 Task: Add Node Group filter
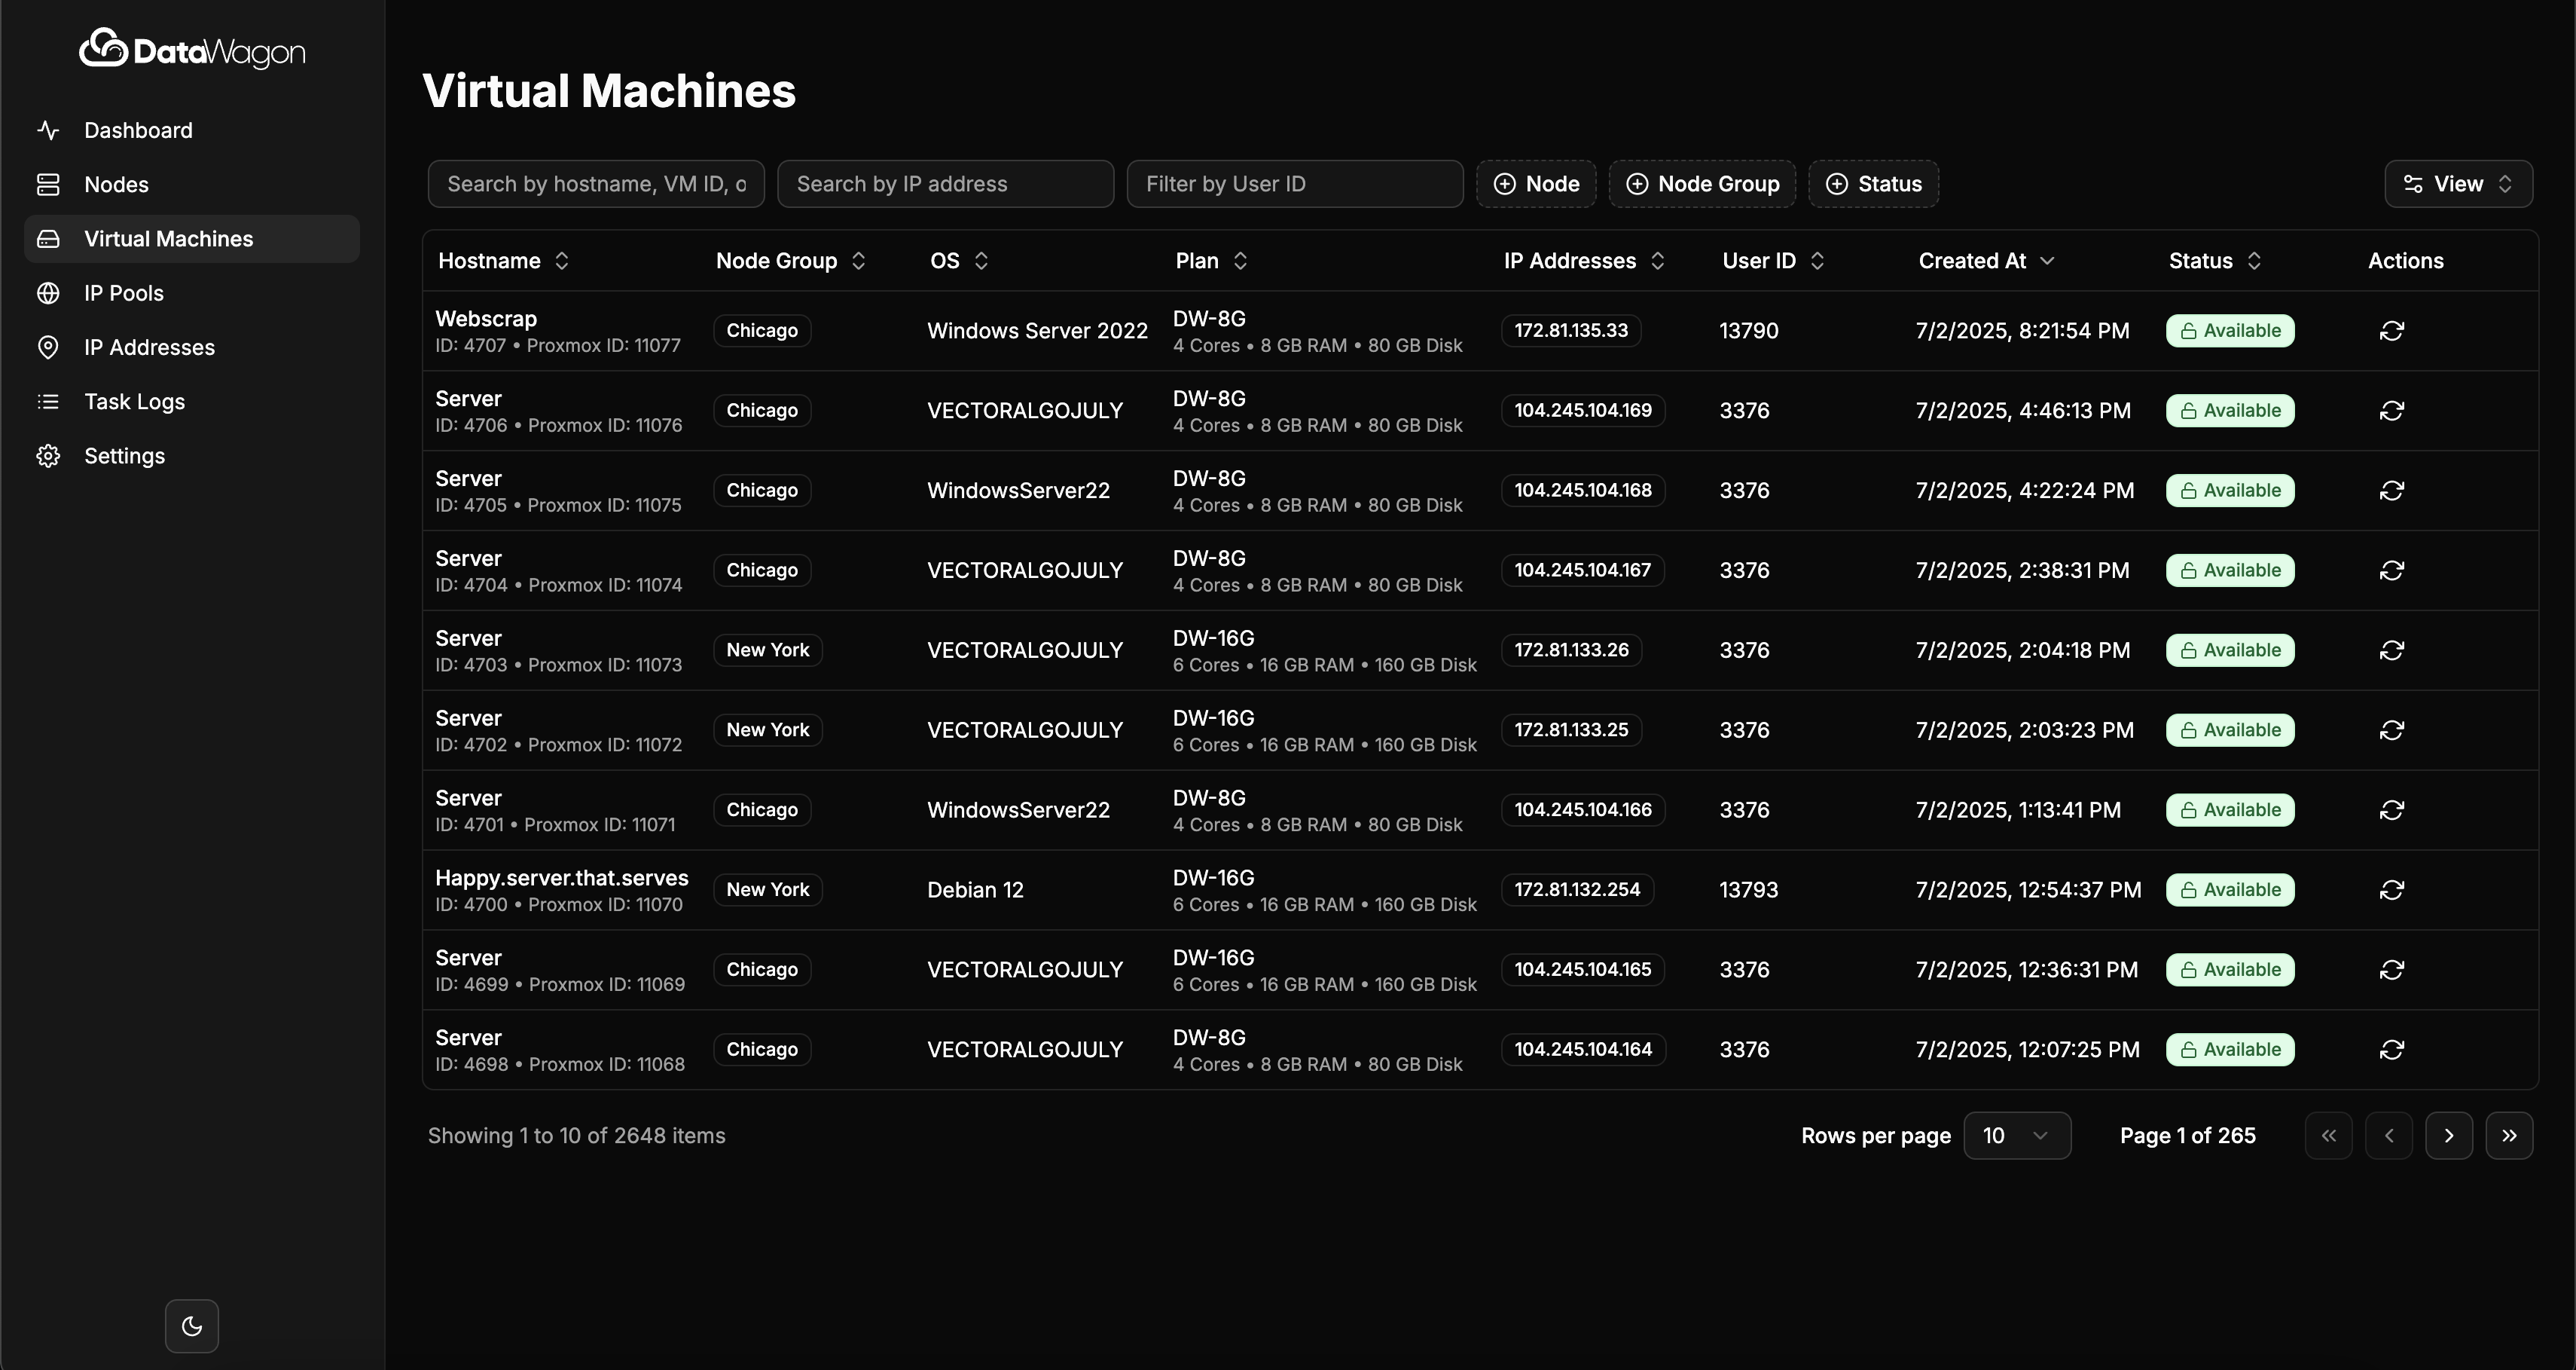(x=1702, y=184)
